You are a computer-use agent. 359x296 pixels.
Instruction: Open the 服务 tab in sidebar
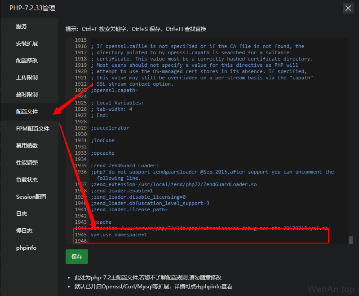[22, 26]
